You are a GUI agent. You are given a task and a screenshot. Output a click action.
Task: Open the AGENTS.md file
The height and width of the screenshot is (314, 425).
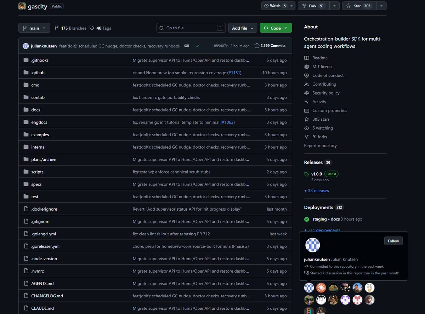(42, 283)
